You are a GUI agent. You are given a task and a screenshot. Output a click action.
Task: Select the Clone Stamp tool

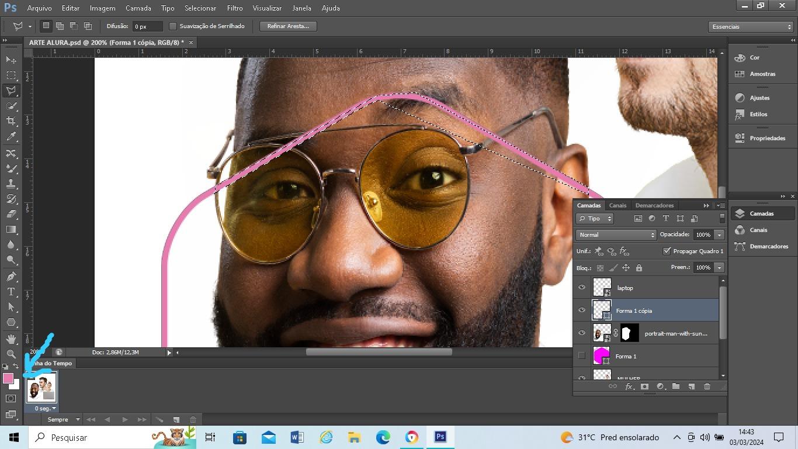11,184
